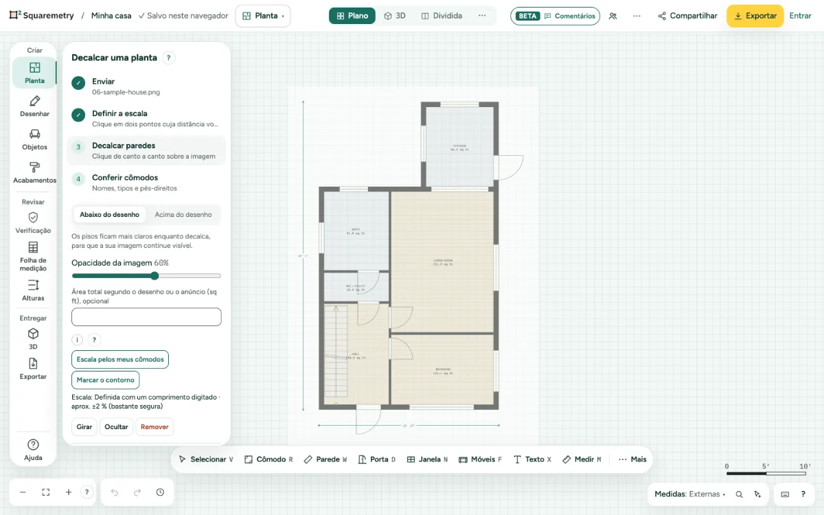Expand the Planta dropdown in header
Screen dimensions: 824x515
(263, 16)
